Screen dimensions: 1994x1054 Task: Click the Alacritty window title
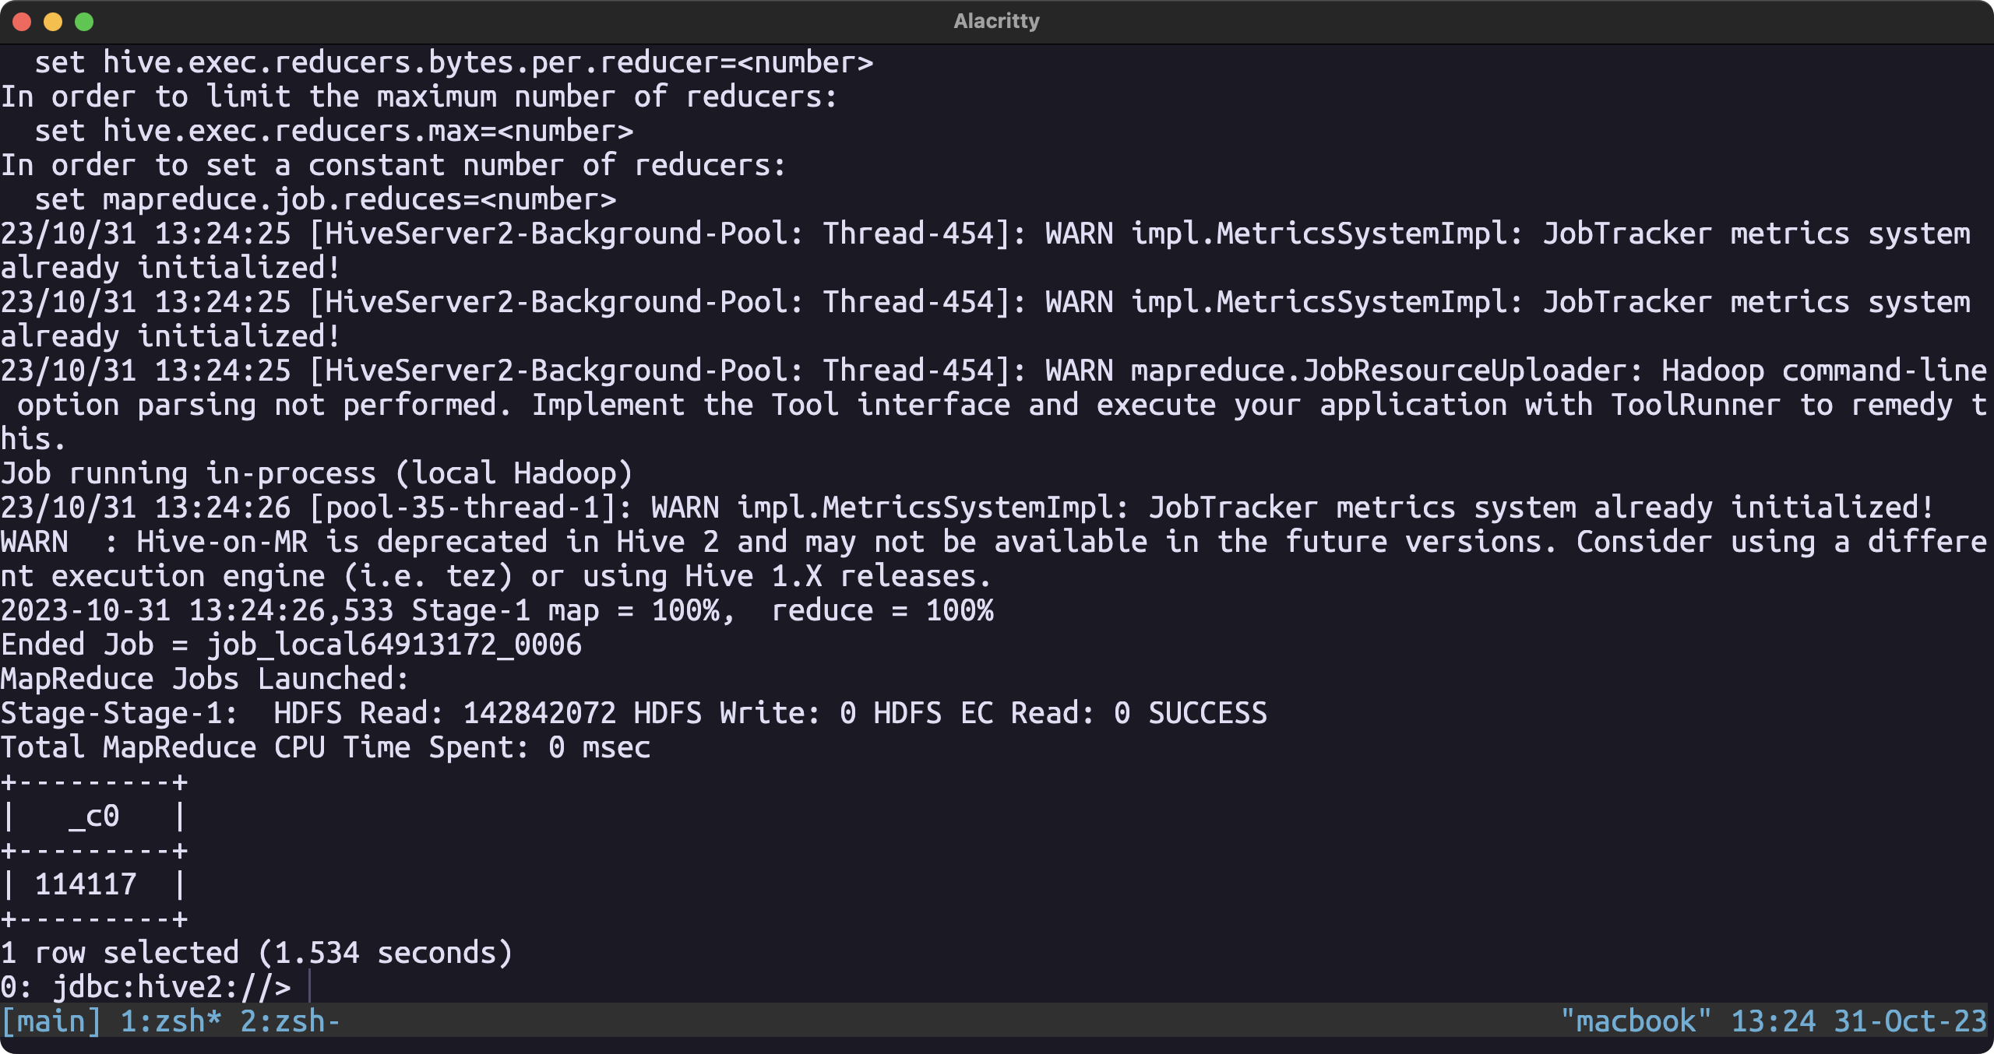(996, 21)
